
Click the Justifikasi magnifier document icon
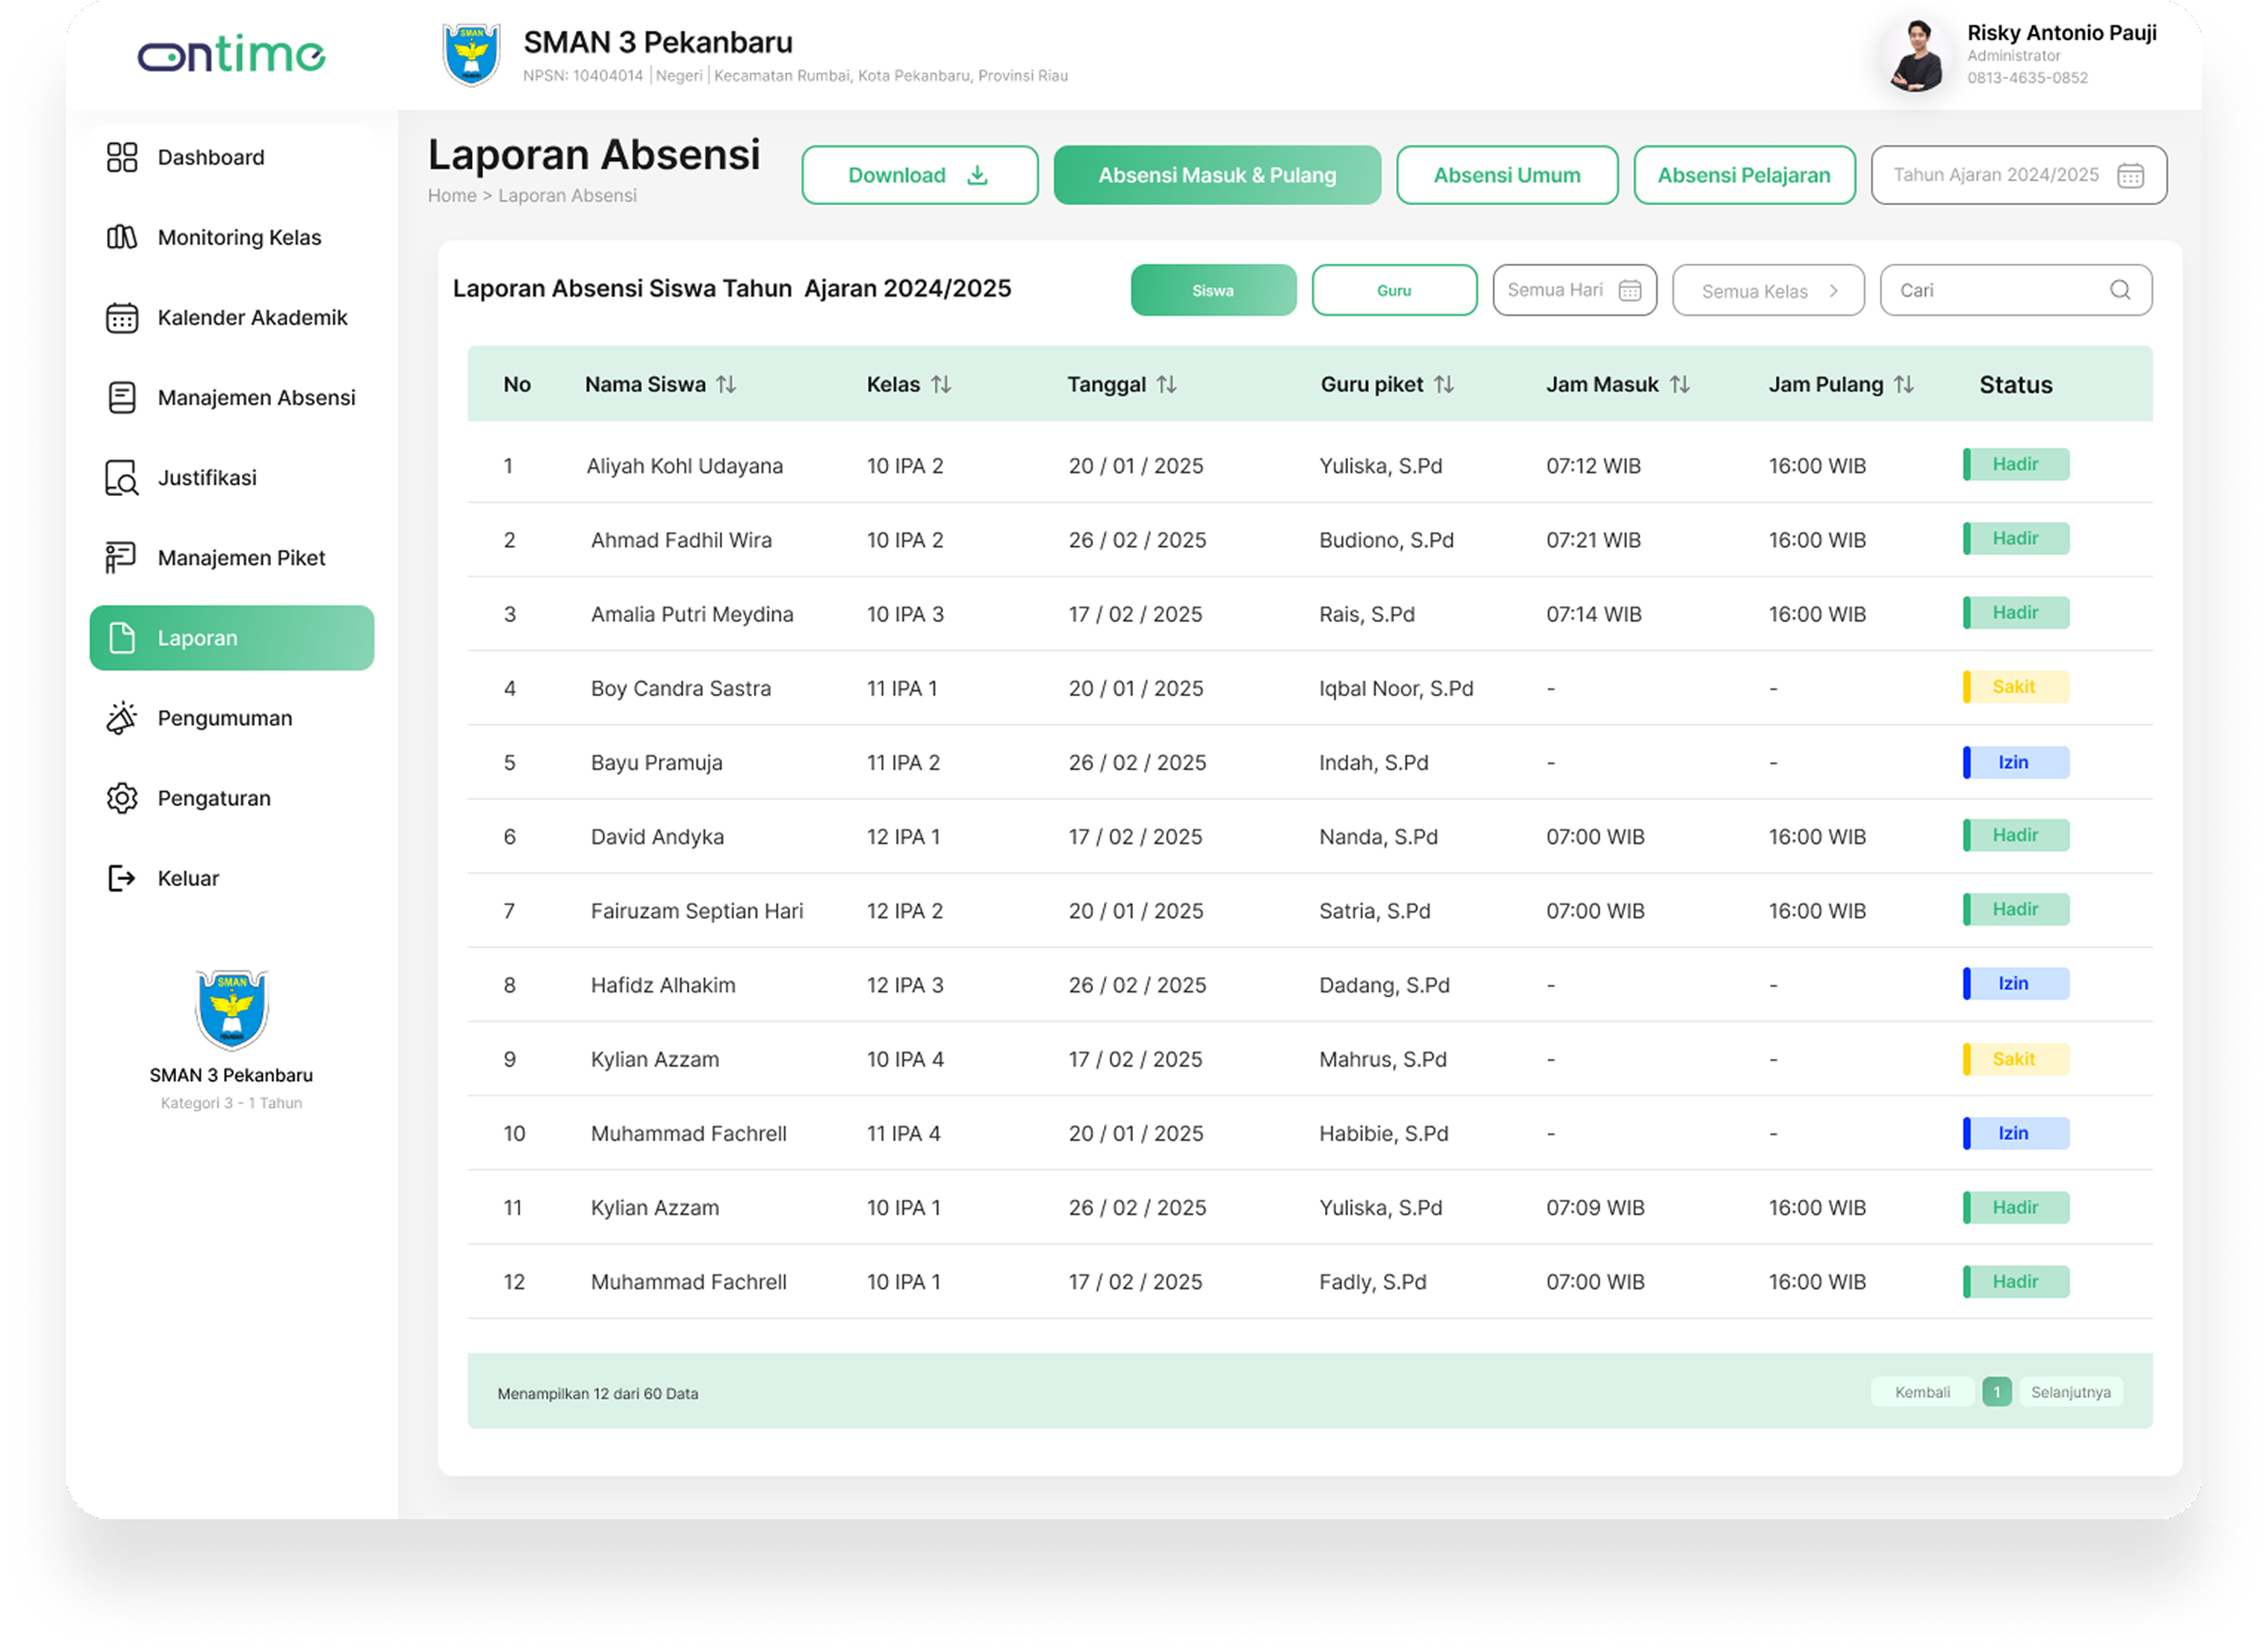(122, 478)
